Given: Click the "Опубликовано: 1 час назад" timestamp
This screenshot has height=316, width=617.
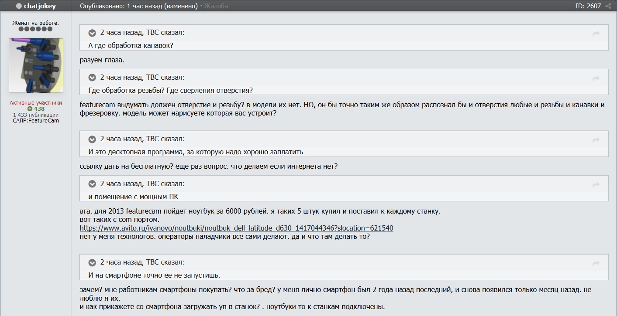Looking at the screenshot, I should coord(121,6).
